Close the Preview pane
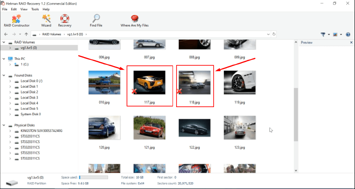The width and height of the screenshot is (355, 189). click(x=351, y=42)
